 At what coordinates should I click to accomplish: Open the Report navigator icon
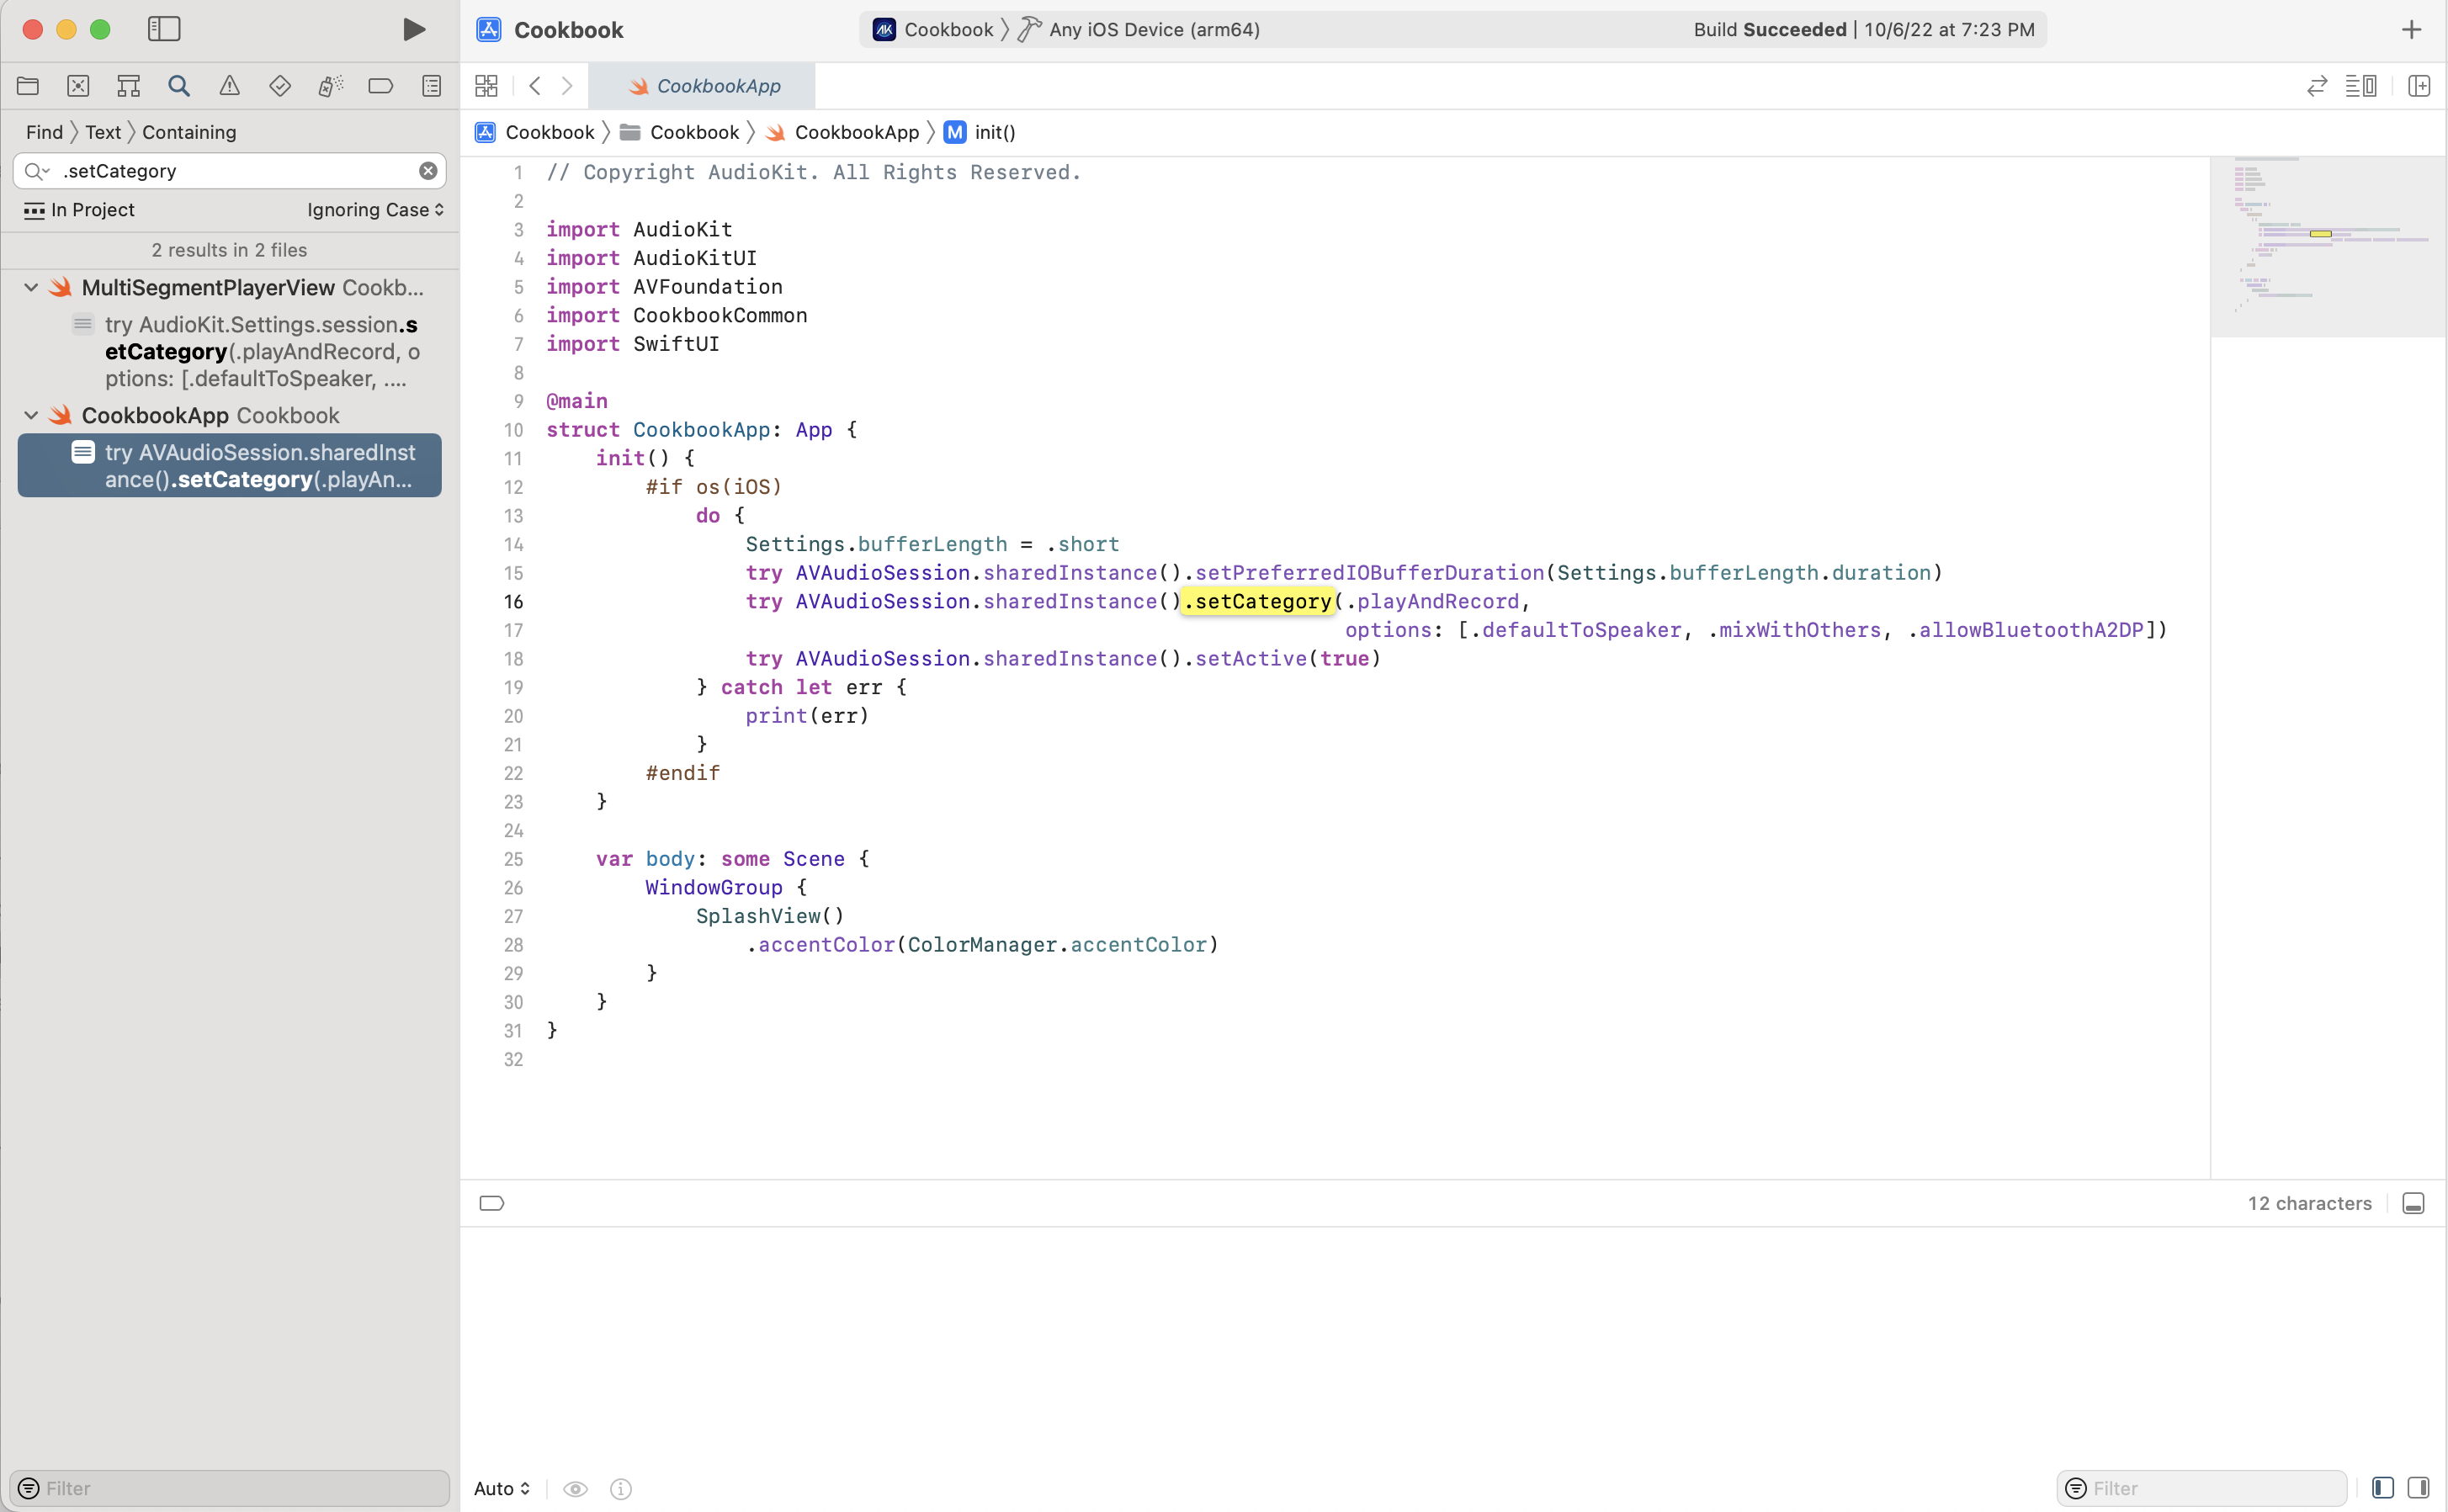(431, 86)
